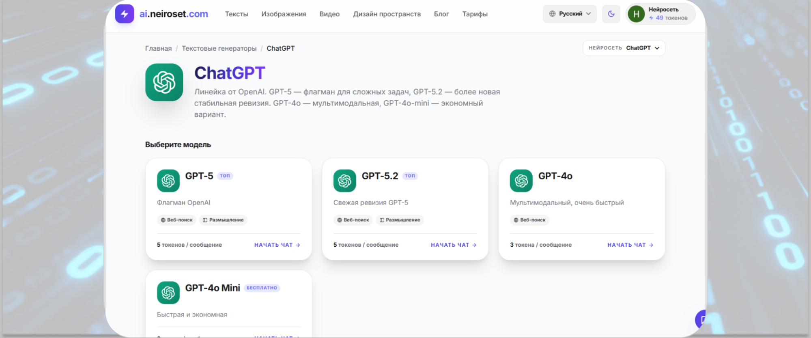Click the ChatGPT breadcrumb text
Image resolution: width=811 pixels, height=338 pixels.
coord(281,48)
